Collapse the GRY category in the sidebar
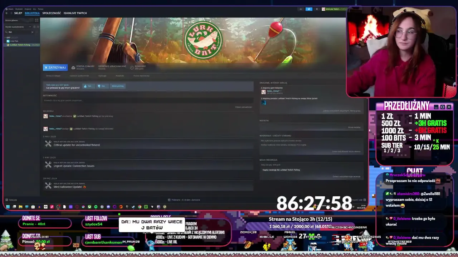This screenshot has width=458, height=257. pyautogui.click(x=5, y=37)
